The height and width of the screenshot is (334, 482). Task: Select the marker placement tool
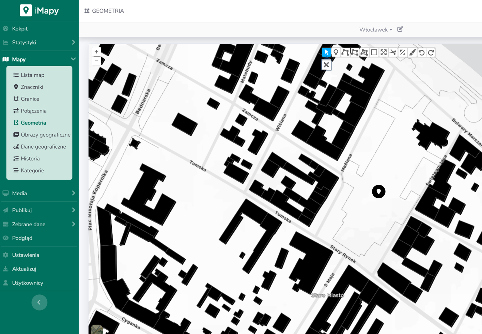point(336,52)
